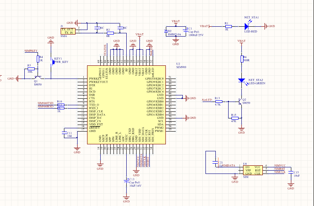Click the PWM2 pin label
Image resolution: width=314 pixels, height=206 pixels.
pyautogui.click(x=159, y=128)
